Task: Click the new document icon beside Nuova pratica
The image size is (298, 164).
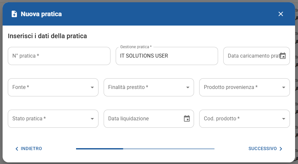Action: pyautogui.click(x=14, y=14)
